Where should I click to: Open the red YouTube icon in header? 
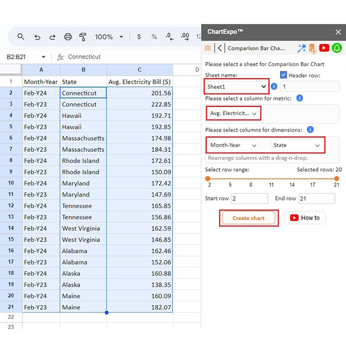pos(324,48)
